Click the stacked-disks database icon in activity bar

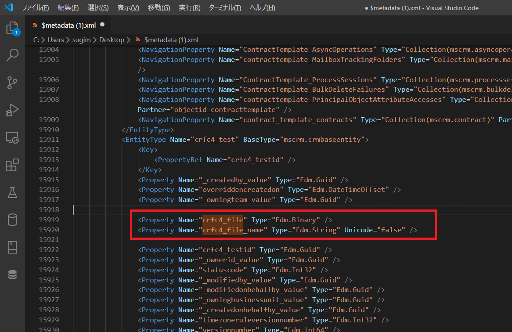pyautogui.click(x=12, y=274)
